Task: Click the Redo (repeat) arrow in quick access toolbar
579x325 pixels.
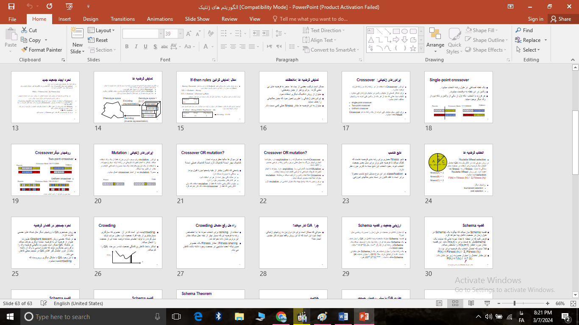Action: (x=50, y=6)
